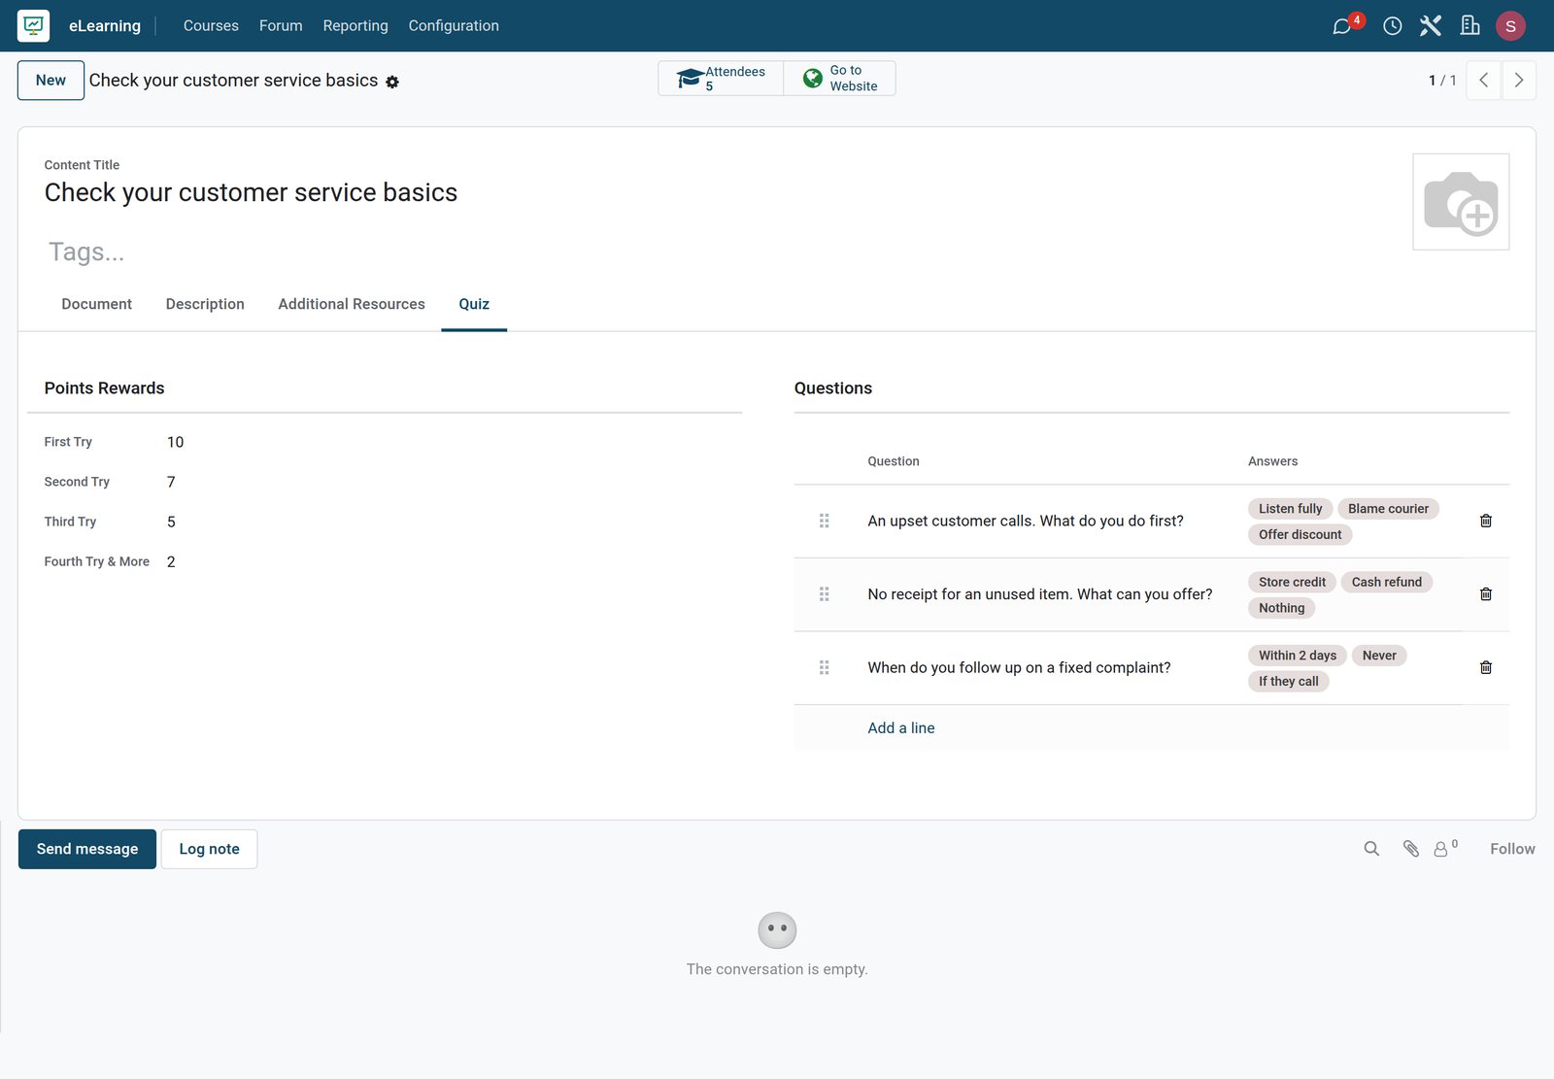This screenshot has width=1554, height=1079.
Task: Upload a content image via camera placeholder
Action: click(1461, 202)
